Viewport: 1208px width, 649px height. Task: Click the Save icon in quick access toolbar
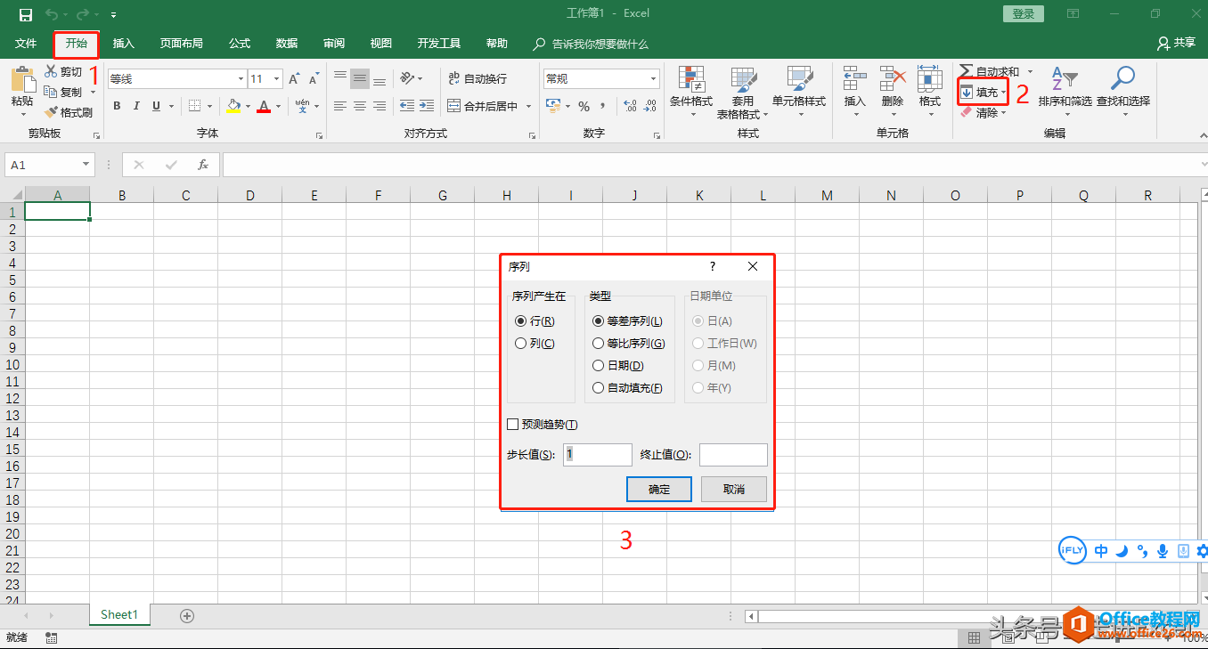26,14
